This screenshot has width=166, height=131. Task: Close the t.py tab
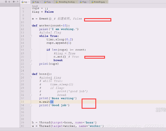tap(29, 2)
